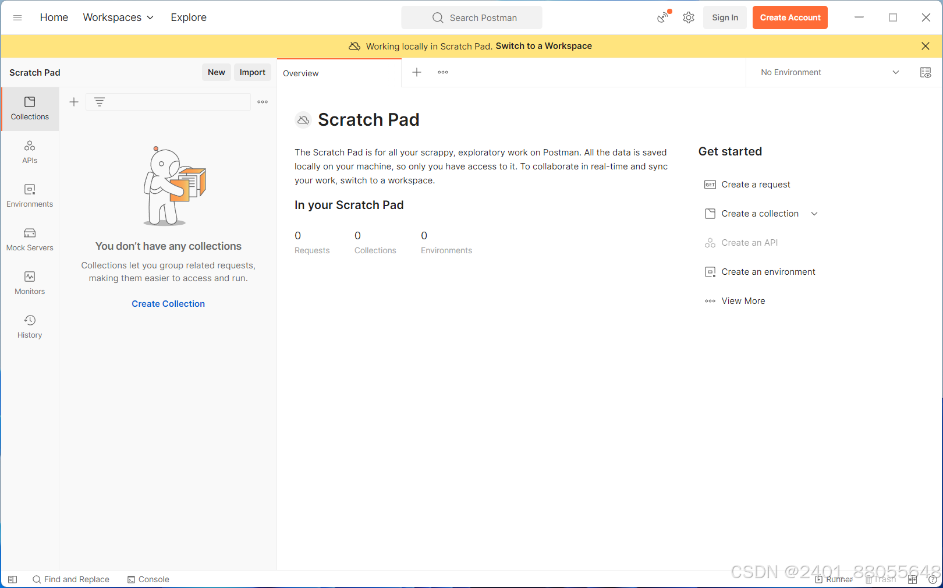943x588 pixels.
Task: Open the help question mark icon
Action: click(x=933, y=579)
